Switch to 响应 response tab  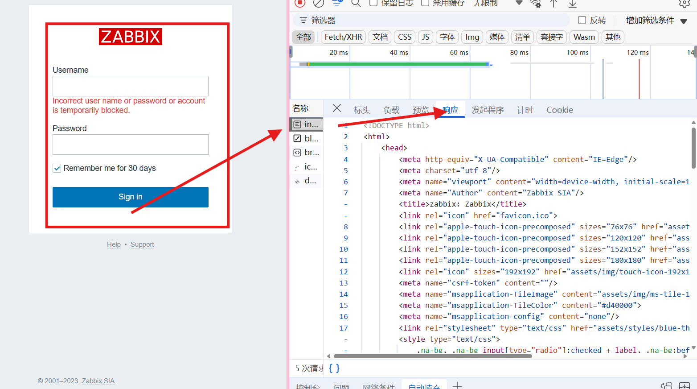click(x=451, y=110)
